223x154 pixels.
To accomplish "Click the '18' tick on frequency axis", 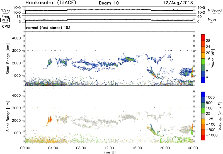I will tap(19, 17).
